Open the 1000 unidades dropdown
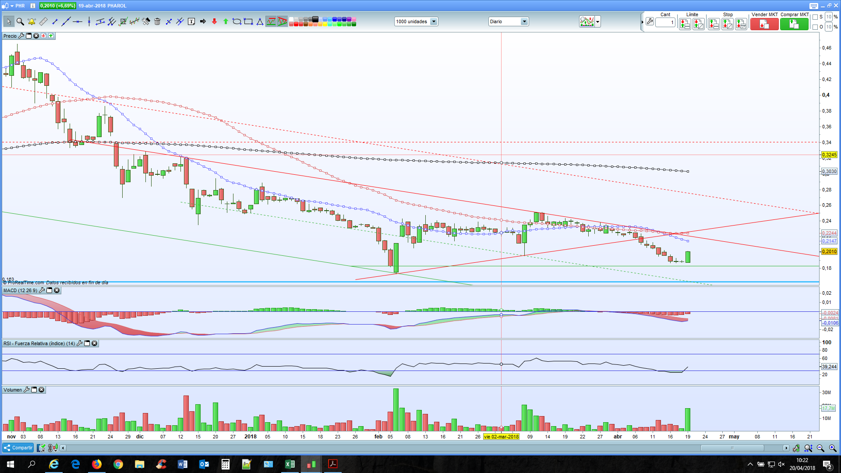 click(434, 21)
